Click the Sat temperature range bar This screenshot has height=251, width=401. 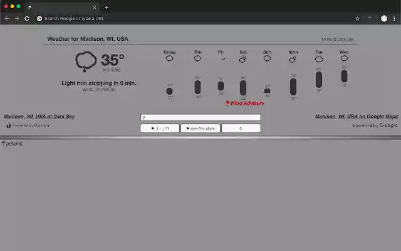point(243,88)
